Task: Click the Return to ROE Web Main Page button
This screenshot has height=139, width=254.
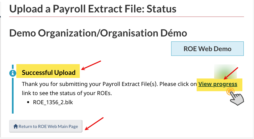Action: 46,126
